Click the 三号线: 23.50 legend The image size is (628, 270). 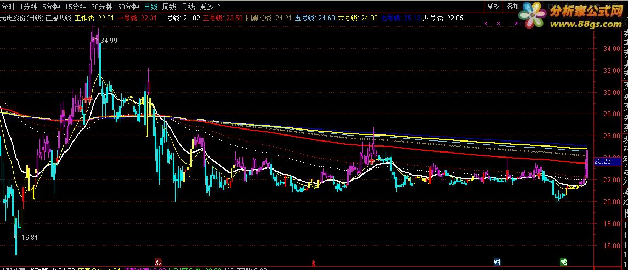(x=223, y=18)
